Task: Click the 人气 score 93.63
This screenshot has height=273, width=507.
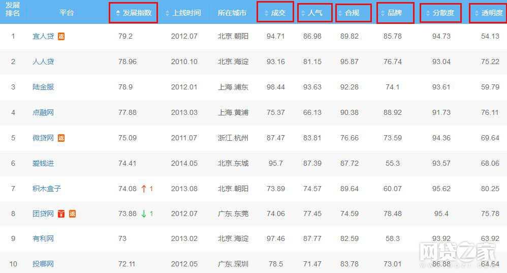Action: point(312,87)
